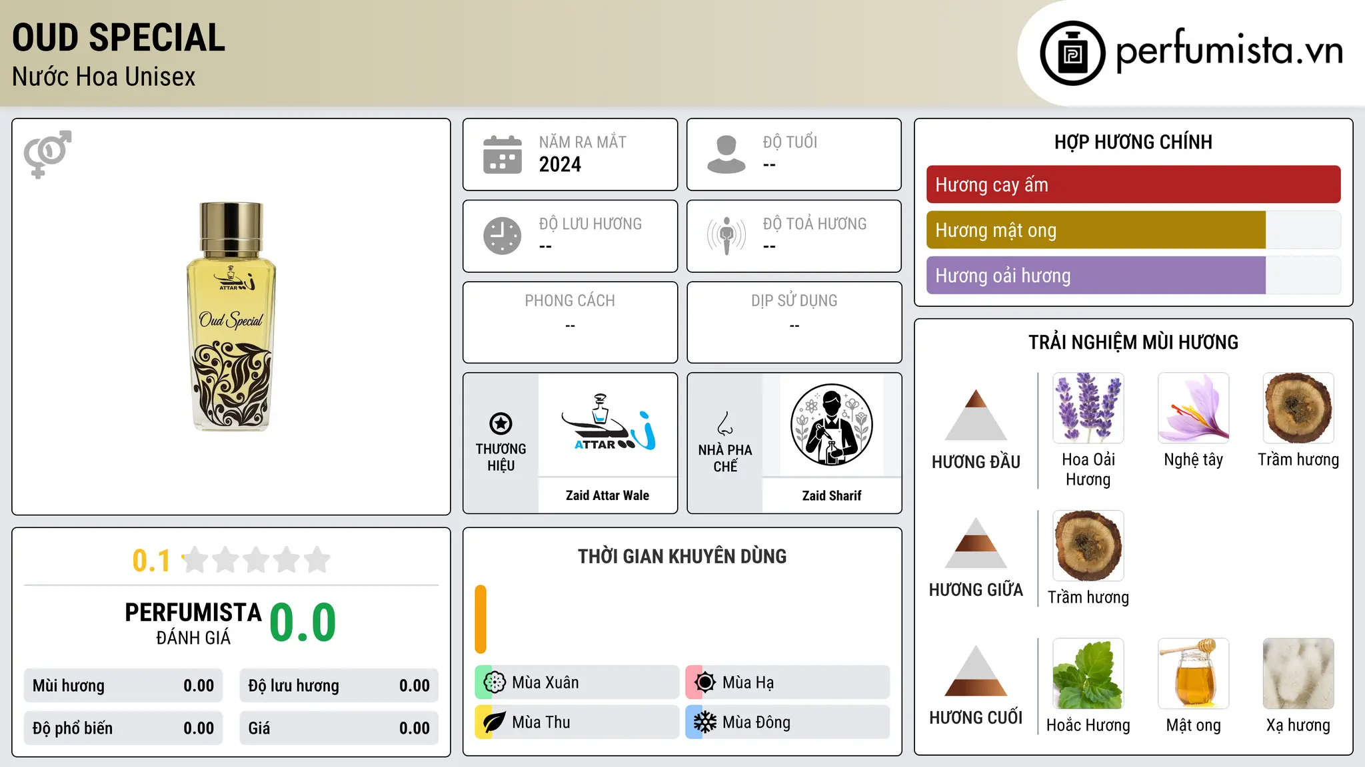
Task: Click the calendar icon beside Năm ra mắt
Action: tap(503, 154)
